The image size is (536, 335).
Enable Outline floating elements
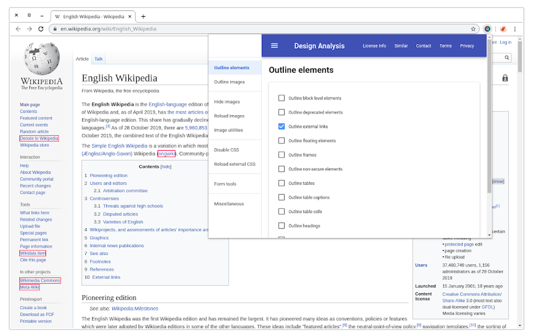point(281,140)
